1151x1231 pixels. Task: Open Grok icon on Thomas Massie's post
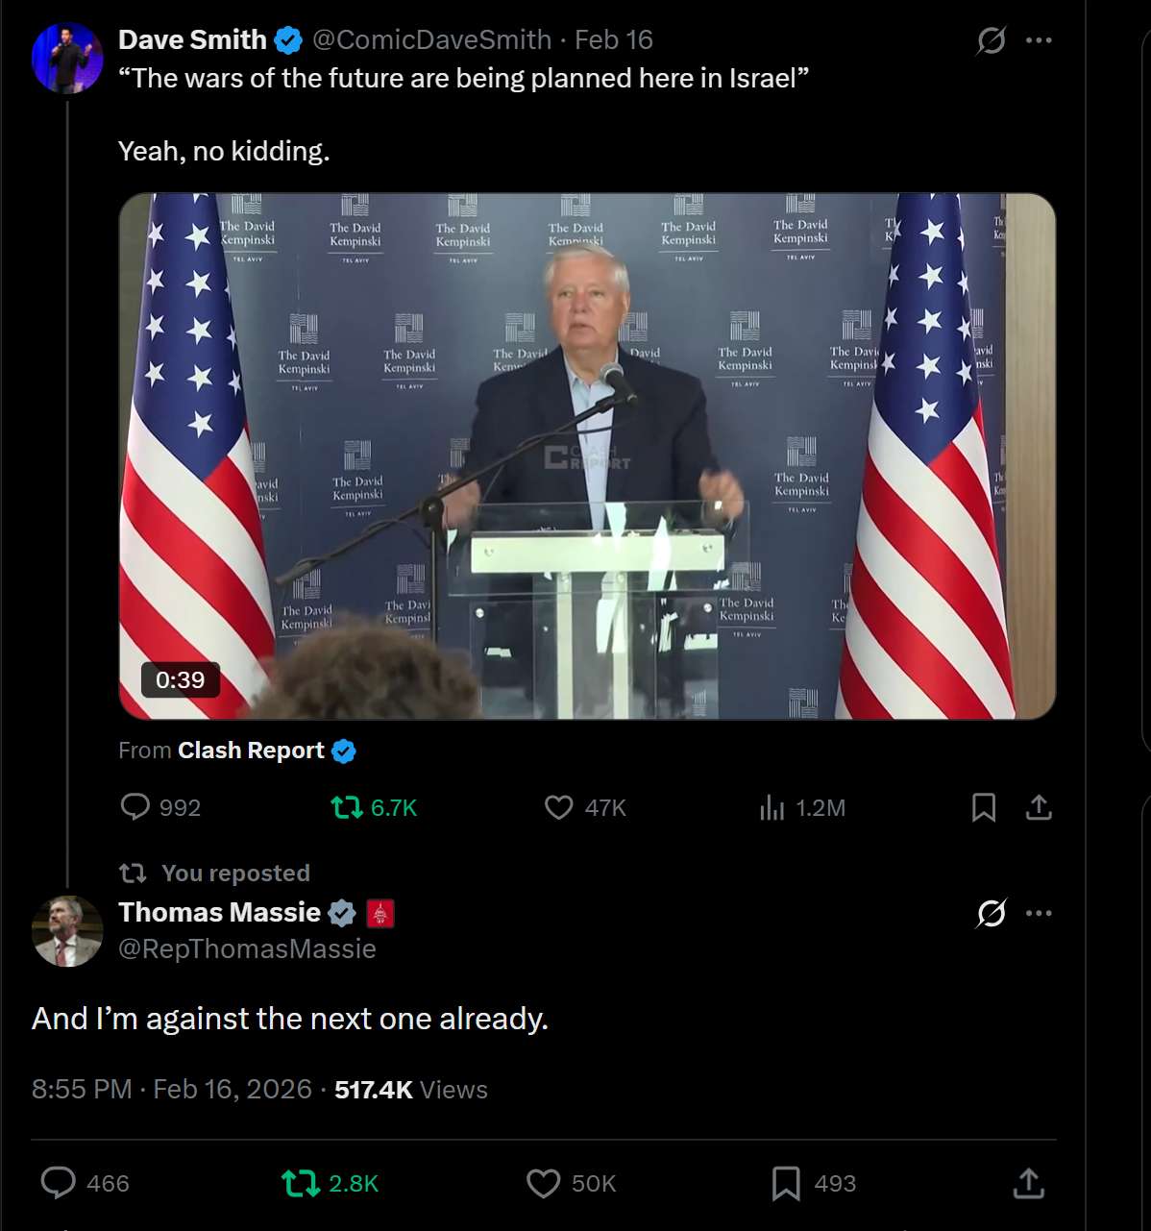click(x=991, y=913)
